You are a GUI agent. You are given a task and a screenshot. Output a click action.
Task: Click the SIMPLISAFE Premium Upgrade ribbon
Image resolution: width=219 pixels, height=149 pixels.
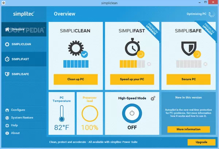tap(208, 29)
